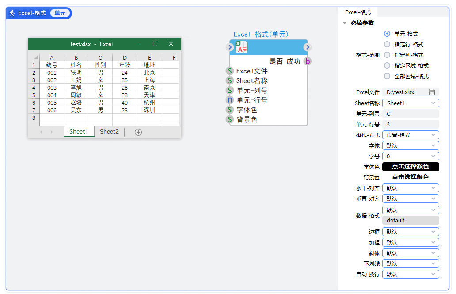Click the n port icon beside 单元-行号
Image resolution: width=456 pixels, height=294 pixels.
pyautogui.click(x=229, y=100)
